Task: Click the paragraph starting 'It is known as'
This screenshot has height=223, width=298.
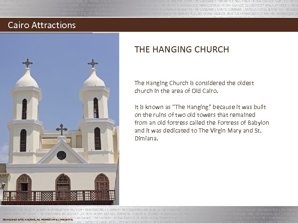Action: 202,123
